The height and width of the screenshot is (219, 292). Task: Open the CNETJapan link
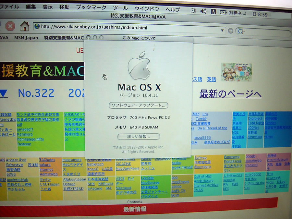pyautogui.click(x=50, y=184)
